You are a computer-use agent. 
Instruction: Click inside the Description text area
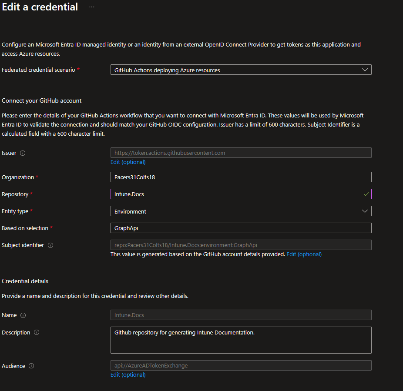coord(241,340)
